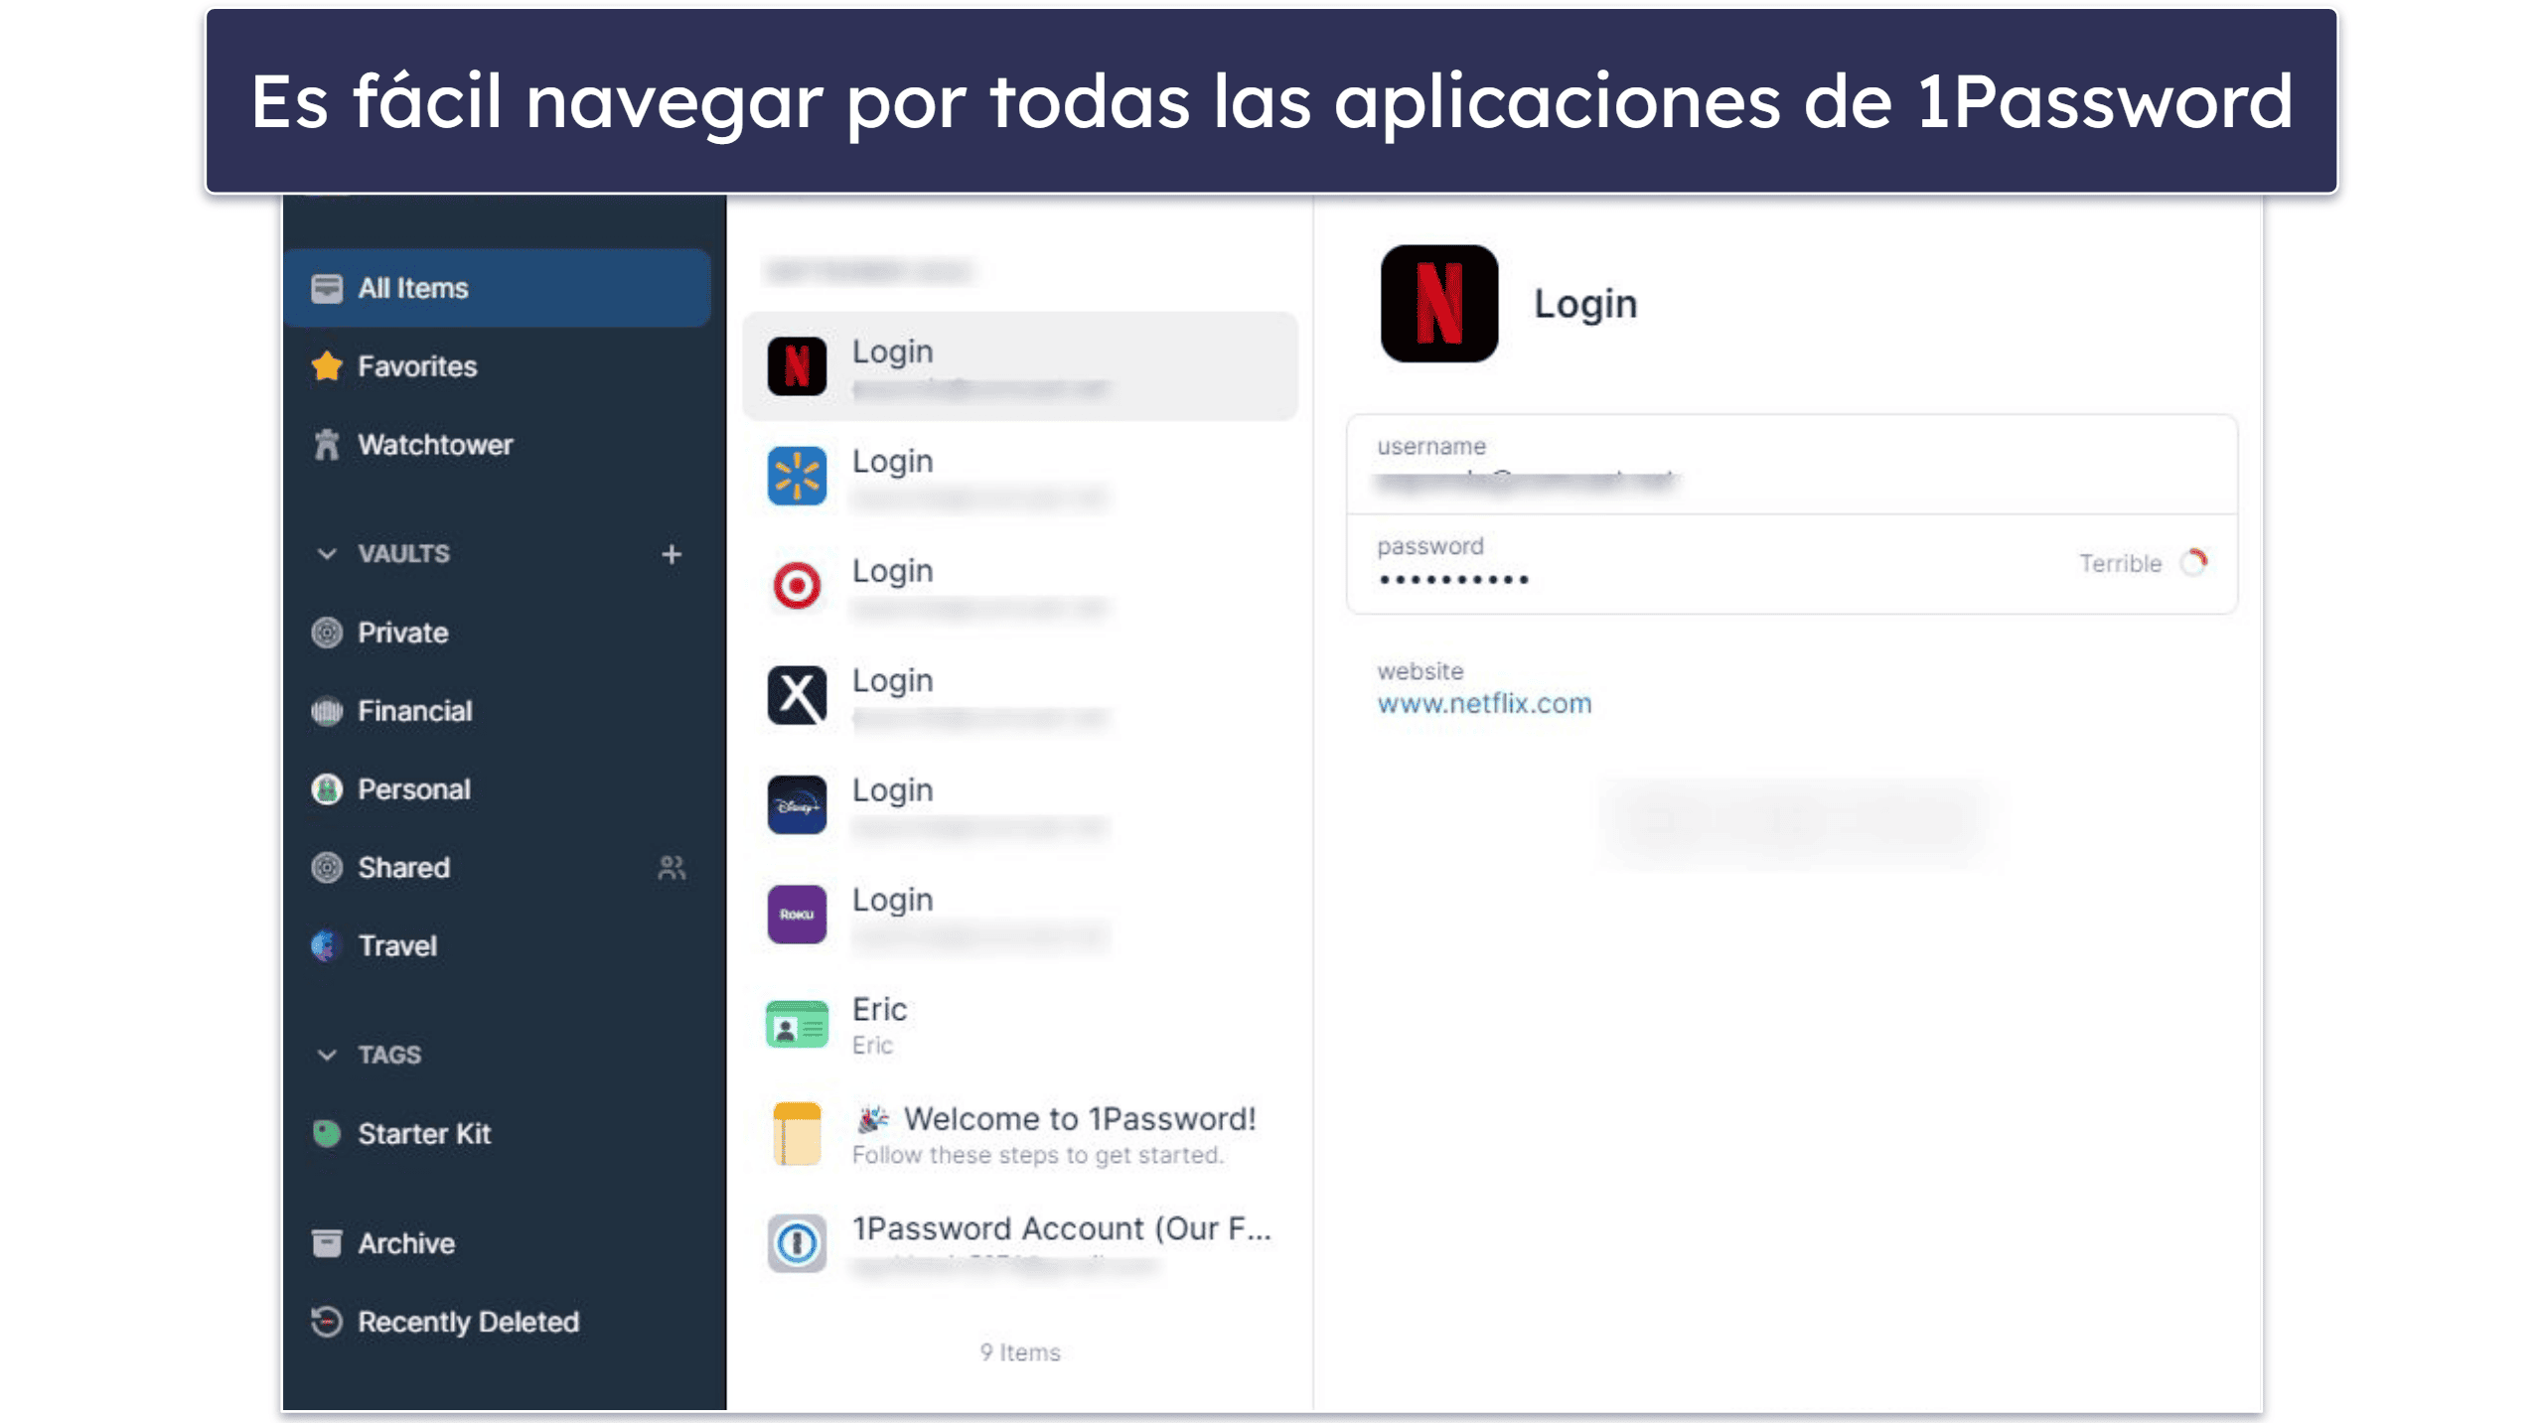Open the 1Password Account item
The width and height of the screenshot is (2542, 1423).
click(x=1020, y=1243)
